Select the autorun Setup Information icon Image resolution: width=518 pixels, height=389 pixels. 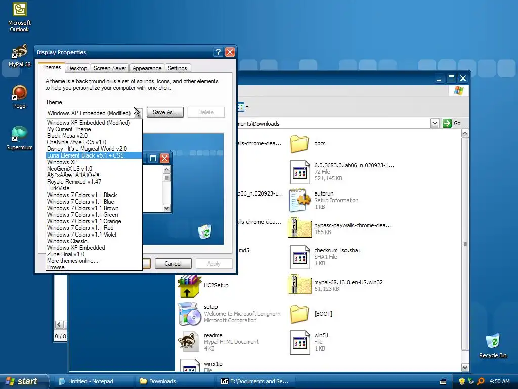[x=299, y=200]
